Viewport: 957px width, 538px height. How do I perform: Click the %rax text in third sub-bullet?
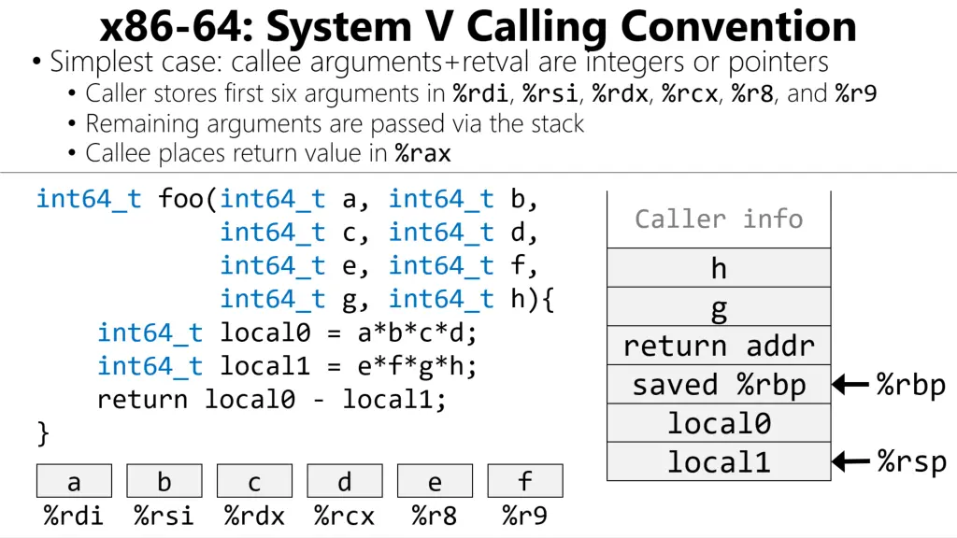pyautogui.click(x=422, y=153)
